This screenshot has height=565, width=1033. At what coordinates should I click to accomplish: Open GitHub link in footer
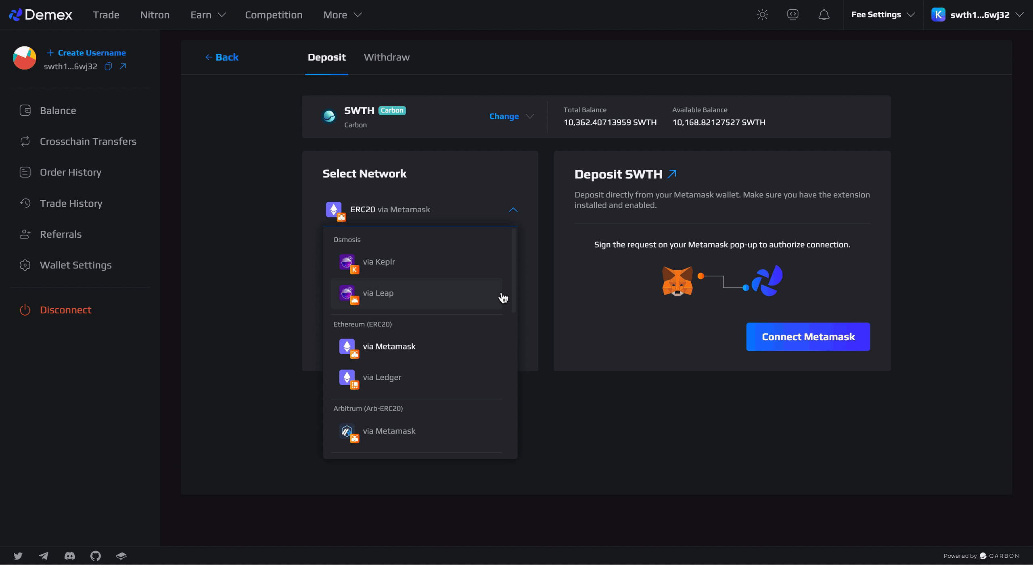(x=96, y=556)
